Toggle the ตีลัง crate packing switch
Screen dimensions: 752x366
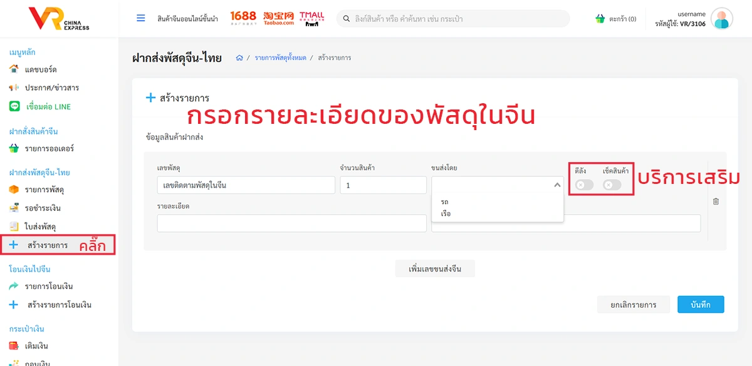pyautogui.click(x=584, y=185)
